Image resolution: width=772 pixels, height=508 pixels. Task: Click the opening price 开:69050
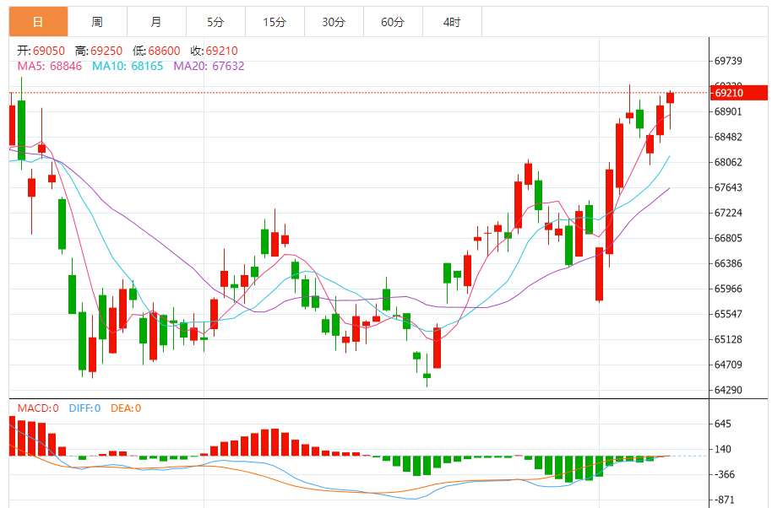[x=41, y=51]
